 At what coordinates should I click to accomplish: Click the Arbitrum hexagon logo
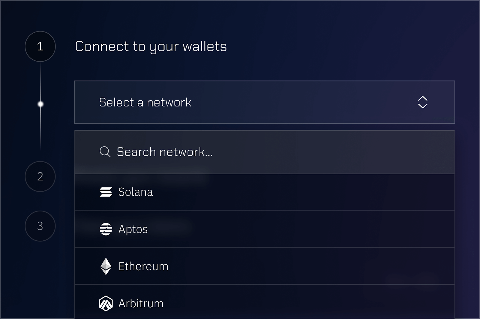tap(106, 303)
